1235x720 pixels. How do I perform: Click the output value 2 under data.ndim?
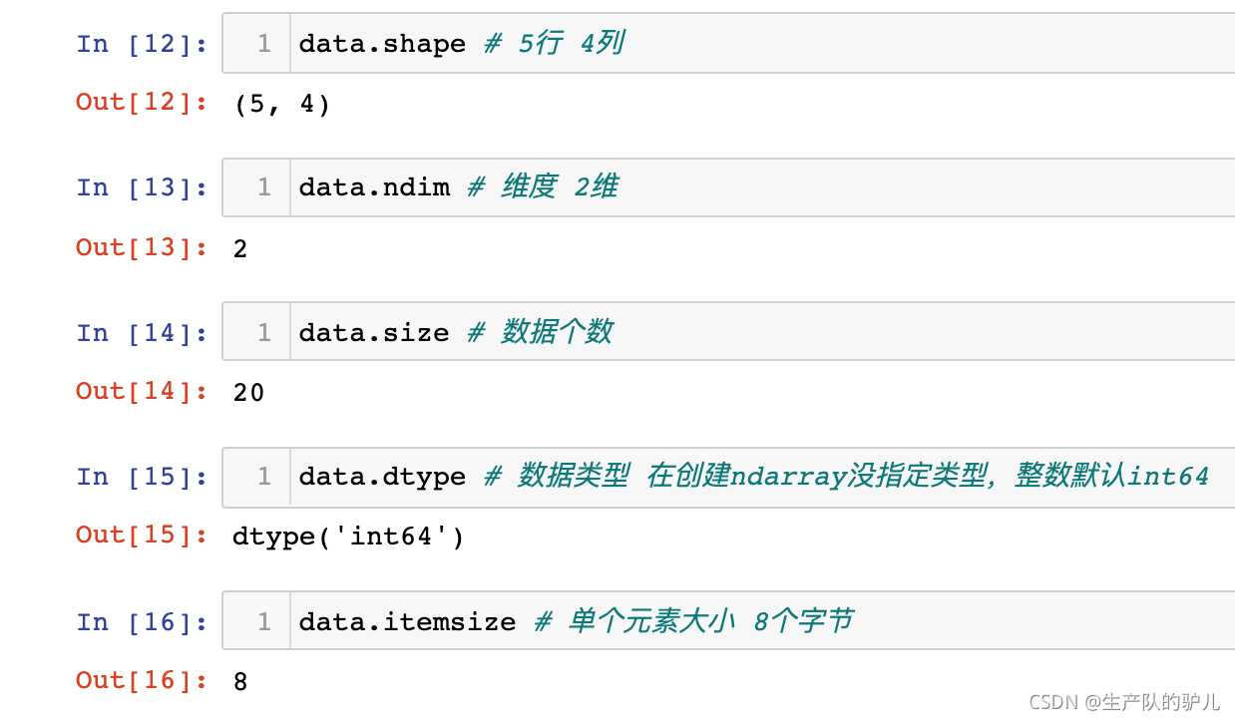[x=240, y=247]
